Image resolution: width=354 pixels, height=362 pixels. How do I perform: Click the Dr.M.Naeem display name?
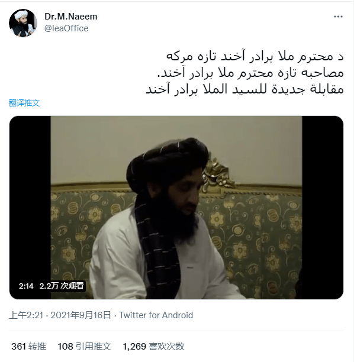tap(70, 17)
